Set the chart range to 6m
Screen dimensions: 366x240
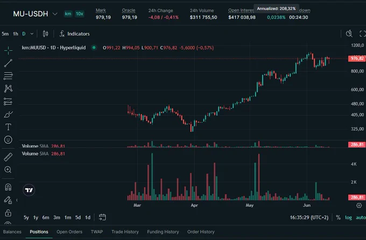pyautogui.click(x=46, y=217)
